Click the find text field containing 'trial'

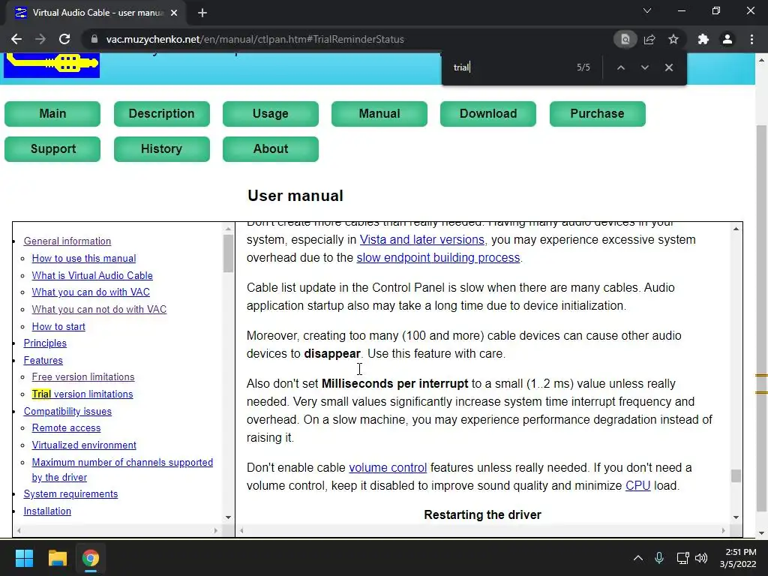(509, 67)
